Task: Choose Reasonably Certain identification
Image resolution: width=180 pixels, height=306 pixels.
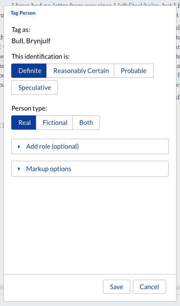Action: tap(80, 70)
